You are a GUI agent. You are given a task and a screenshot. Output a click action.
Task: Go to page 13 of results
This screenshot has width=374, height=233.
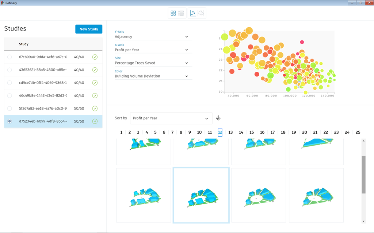(230, 132)
